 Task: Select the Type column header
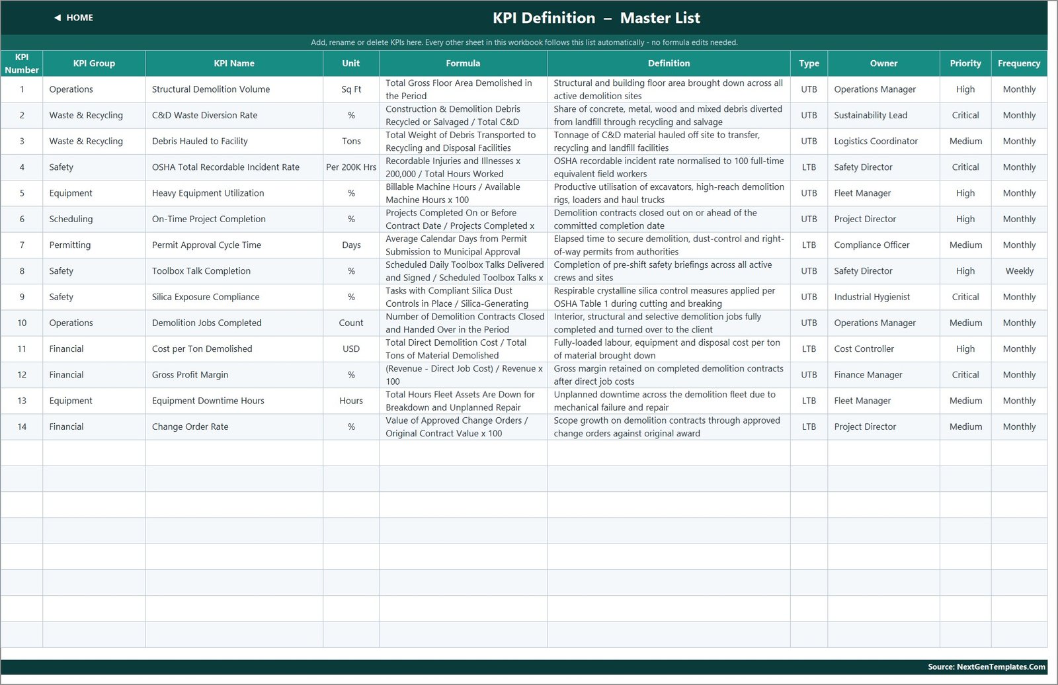click(809, 63)
